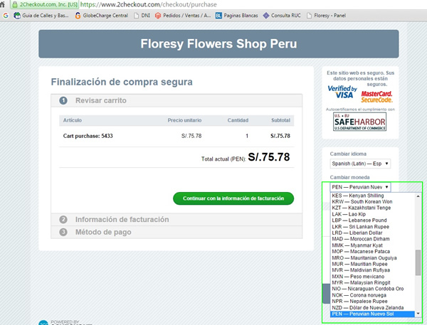Image resolution: width=427 pixels, height=325 pixels.
Task: Click Continuar con la información de facturación
Action: (x=233, y=198)
